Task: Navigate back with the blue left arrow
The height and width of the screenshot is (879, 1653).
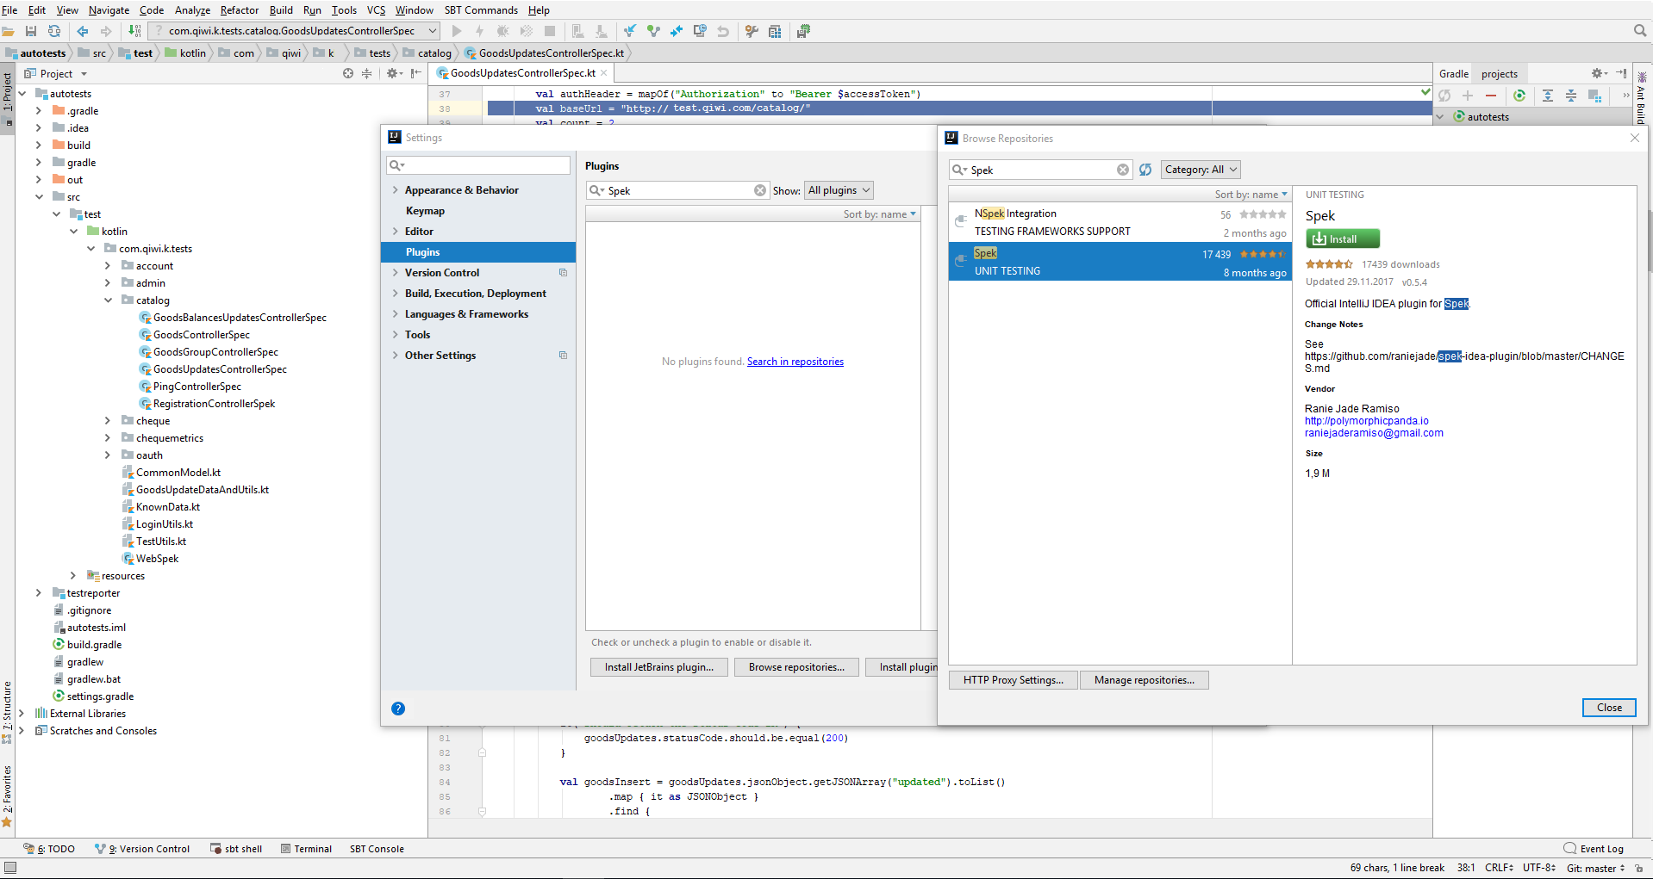Action: click(x=83, y=31)
